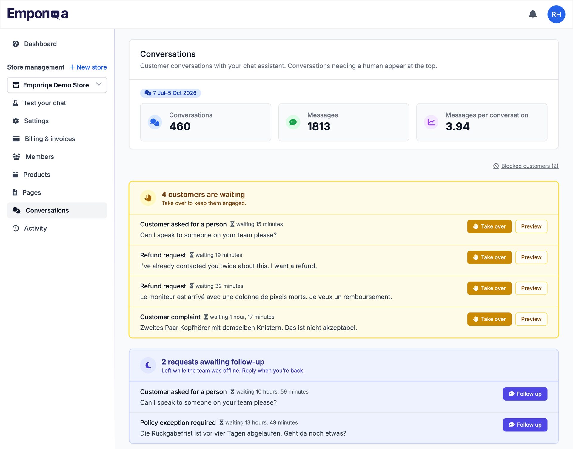Take over refund request waiting 32 minutes

[489, 288]
